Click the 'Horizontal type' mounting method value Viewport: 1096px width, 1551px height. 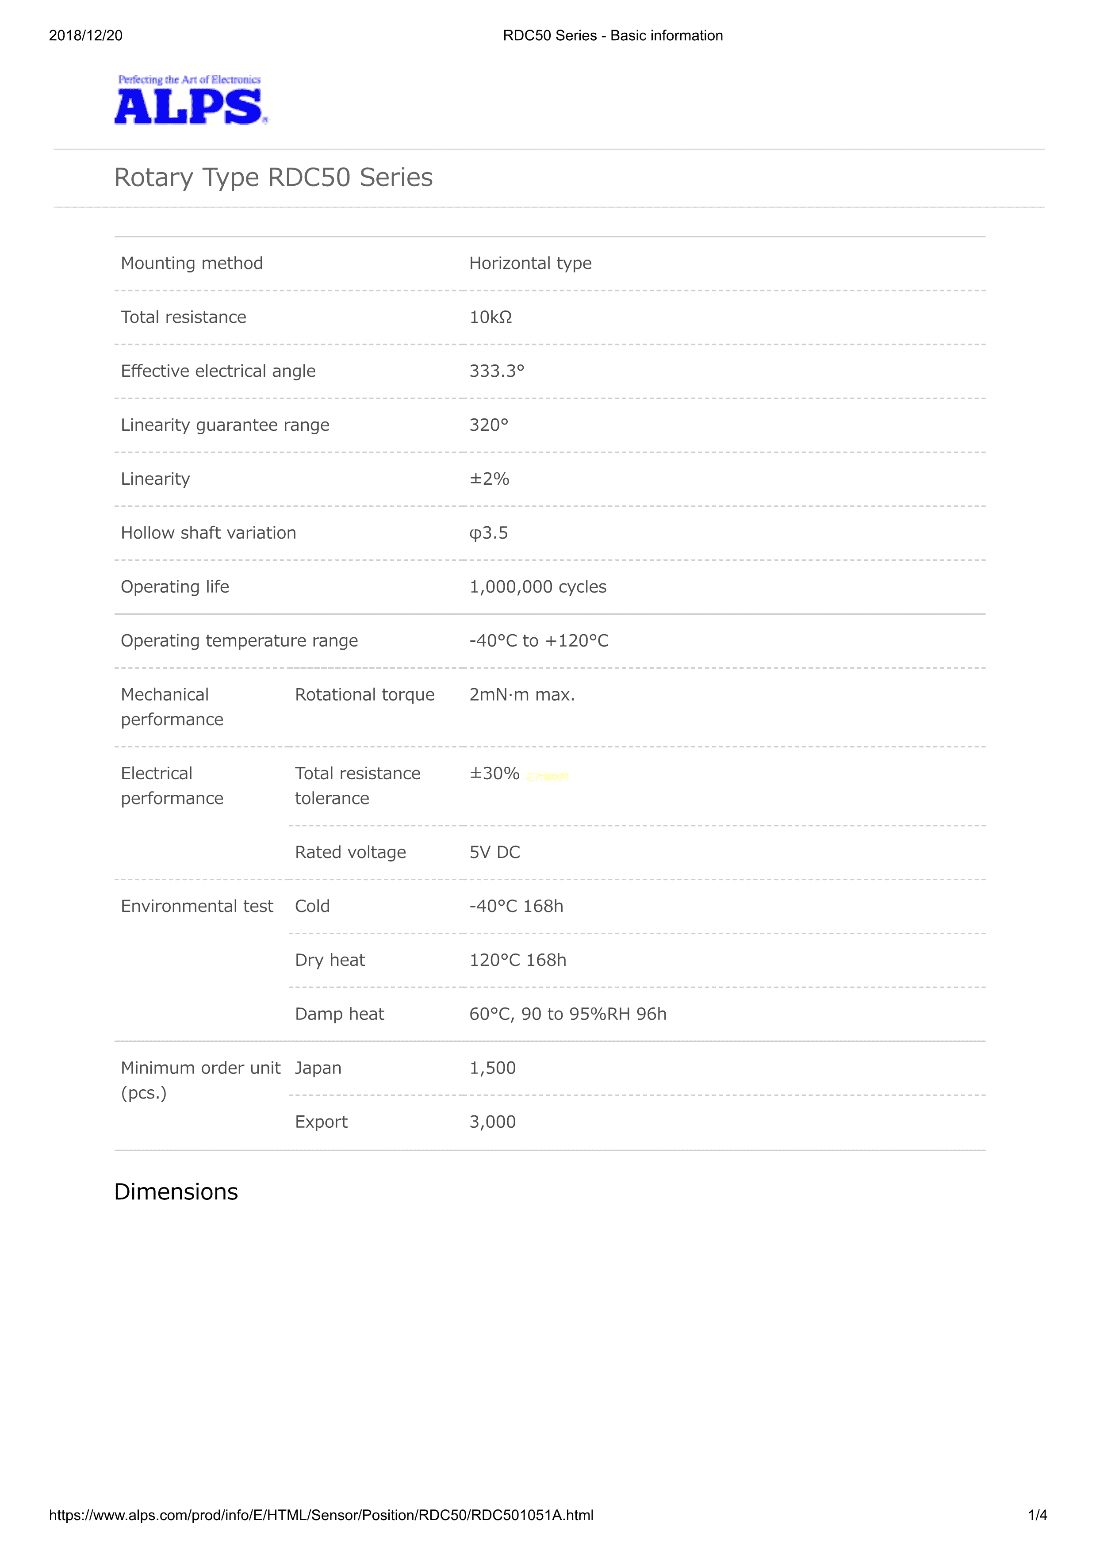tap(530, 264)
